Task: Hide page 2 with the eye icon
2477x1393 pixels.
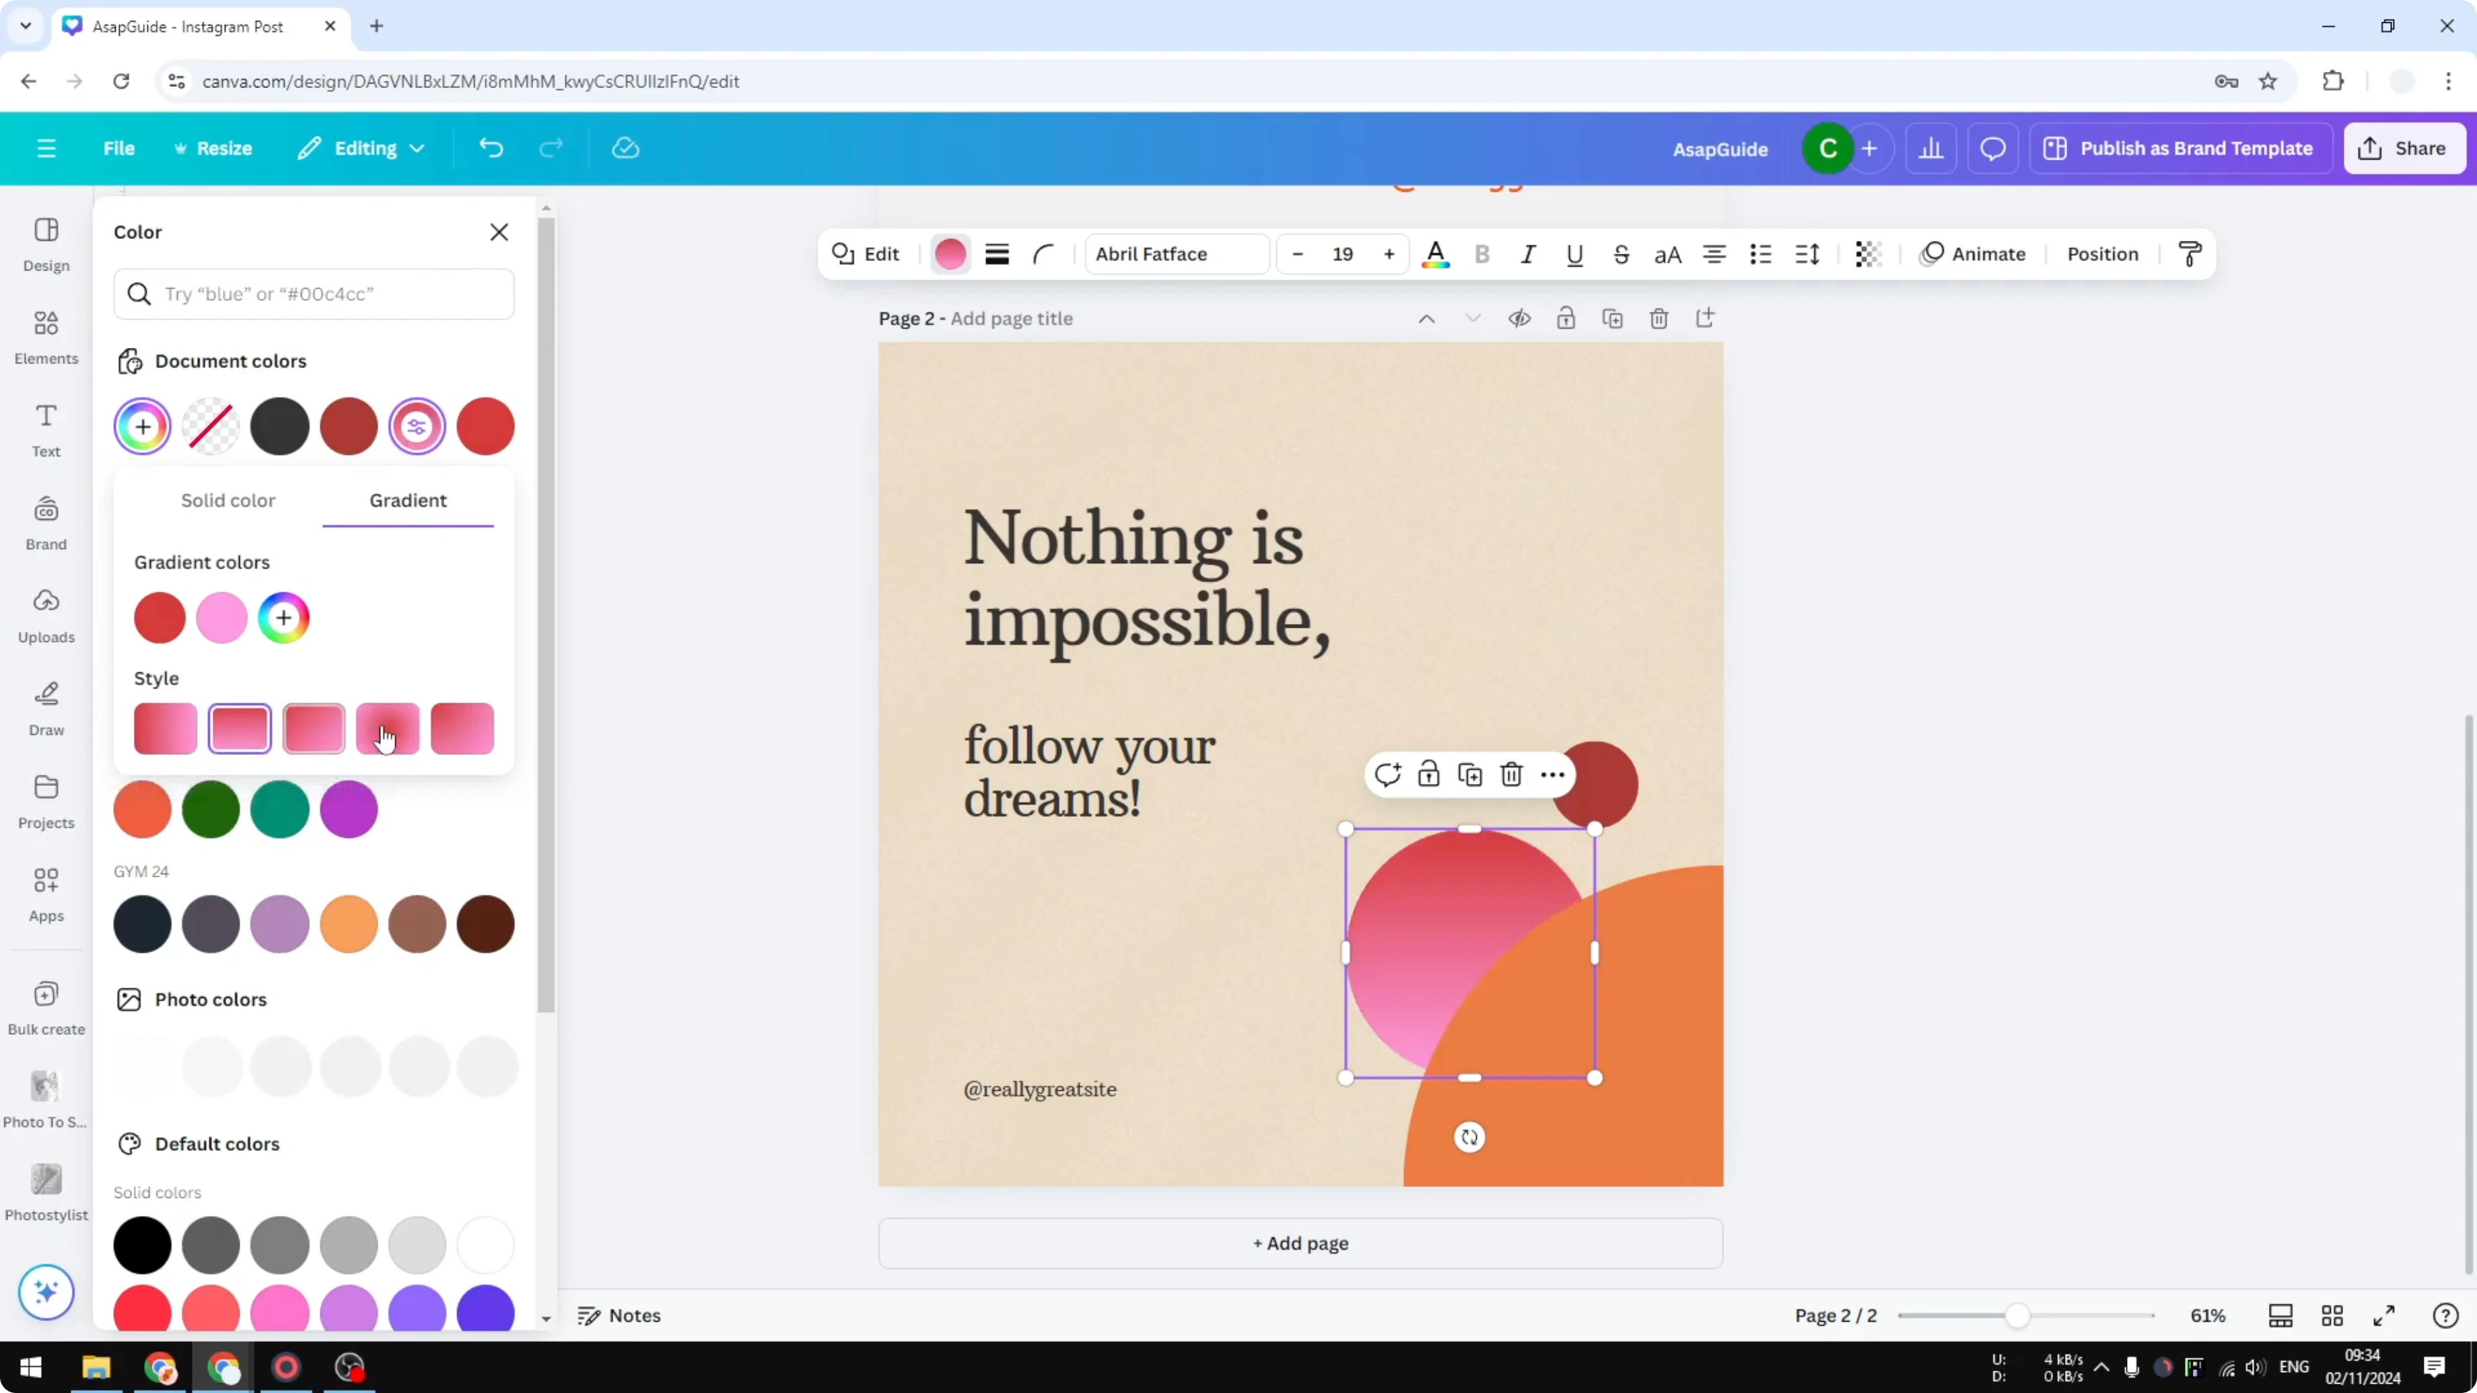Action: point(1519,317)
